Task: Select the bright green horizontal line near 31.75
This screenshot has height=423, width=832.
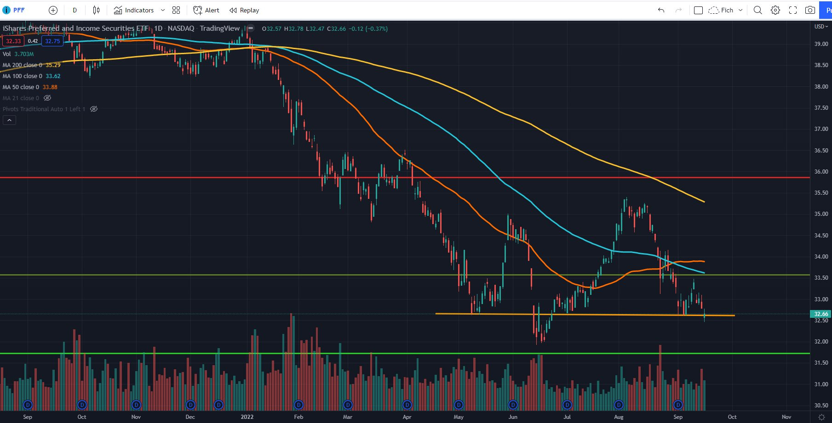Action: pyautogui.click(x=405, y=353)
